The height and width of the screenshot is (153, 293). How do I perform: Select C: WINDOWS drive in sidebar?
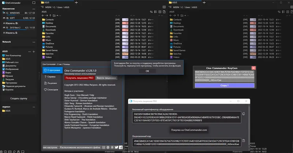[19, 13]
